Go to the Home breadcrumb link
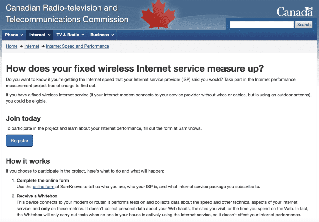The image size is (319, 222). click(x=12, y=46)
